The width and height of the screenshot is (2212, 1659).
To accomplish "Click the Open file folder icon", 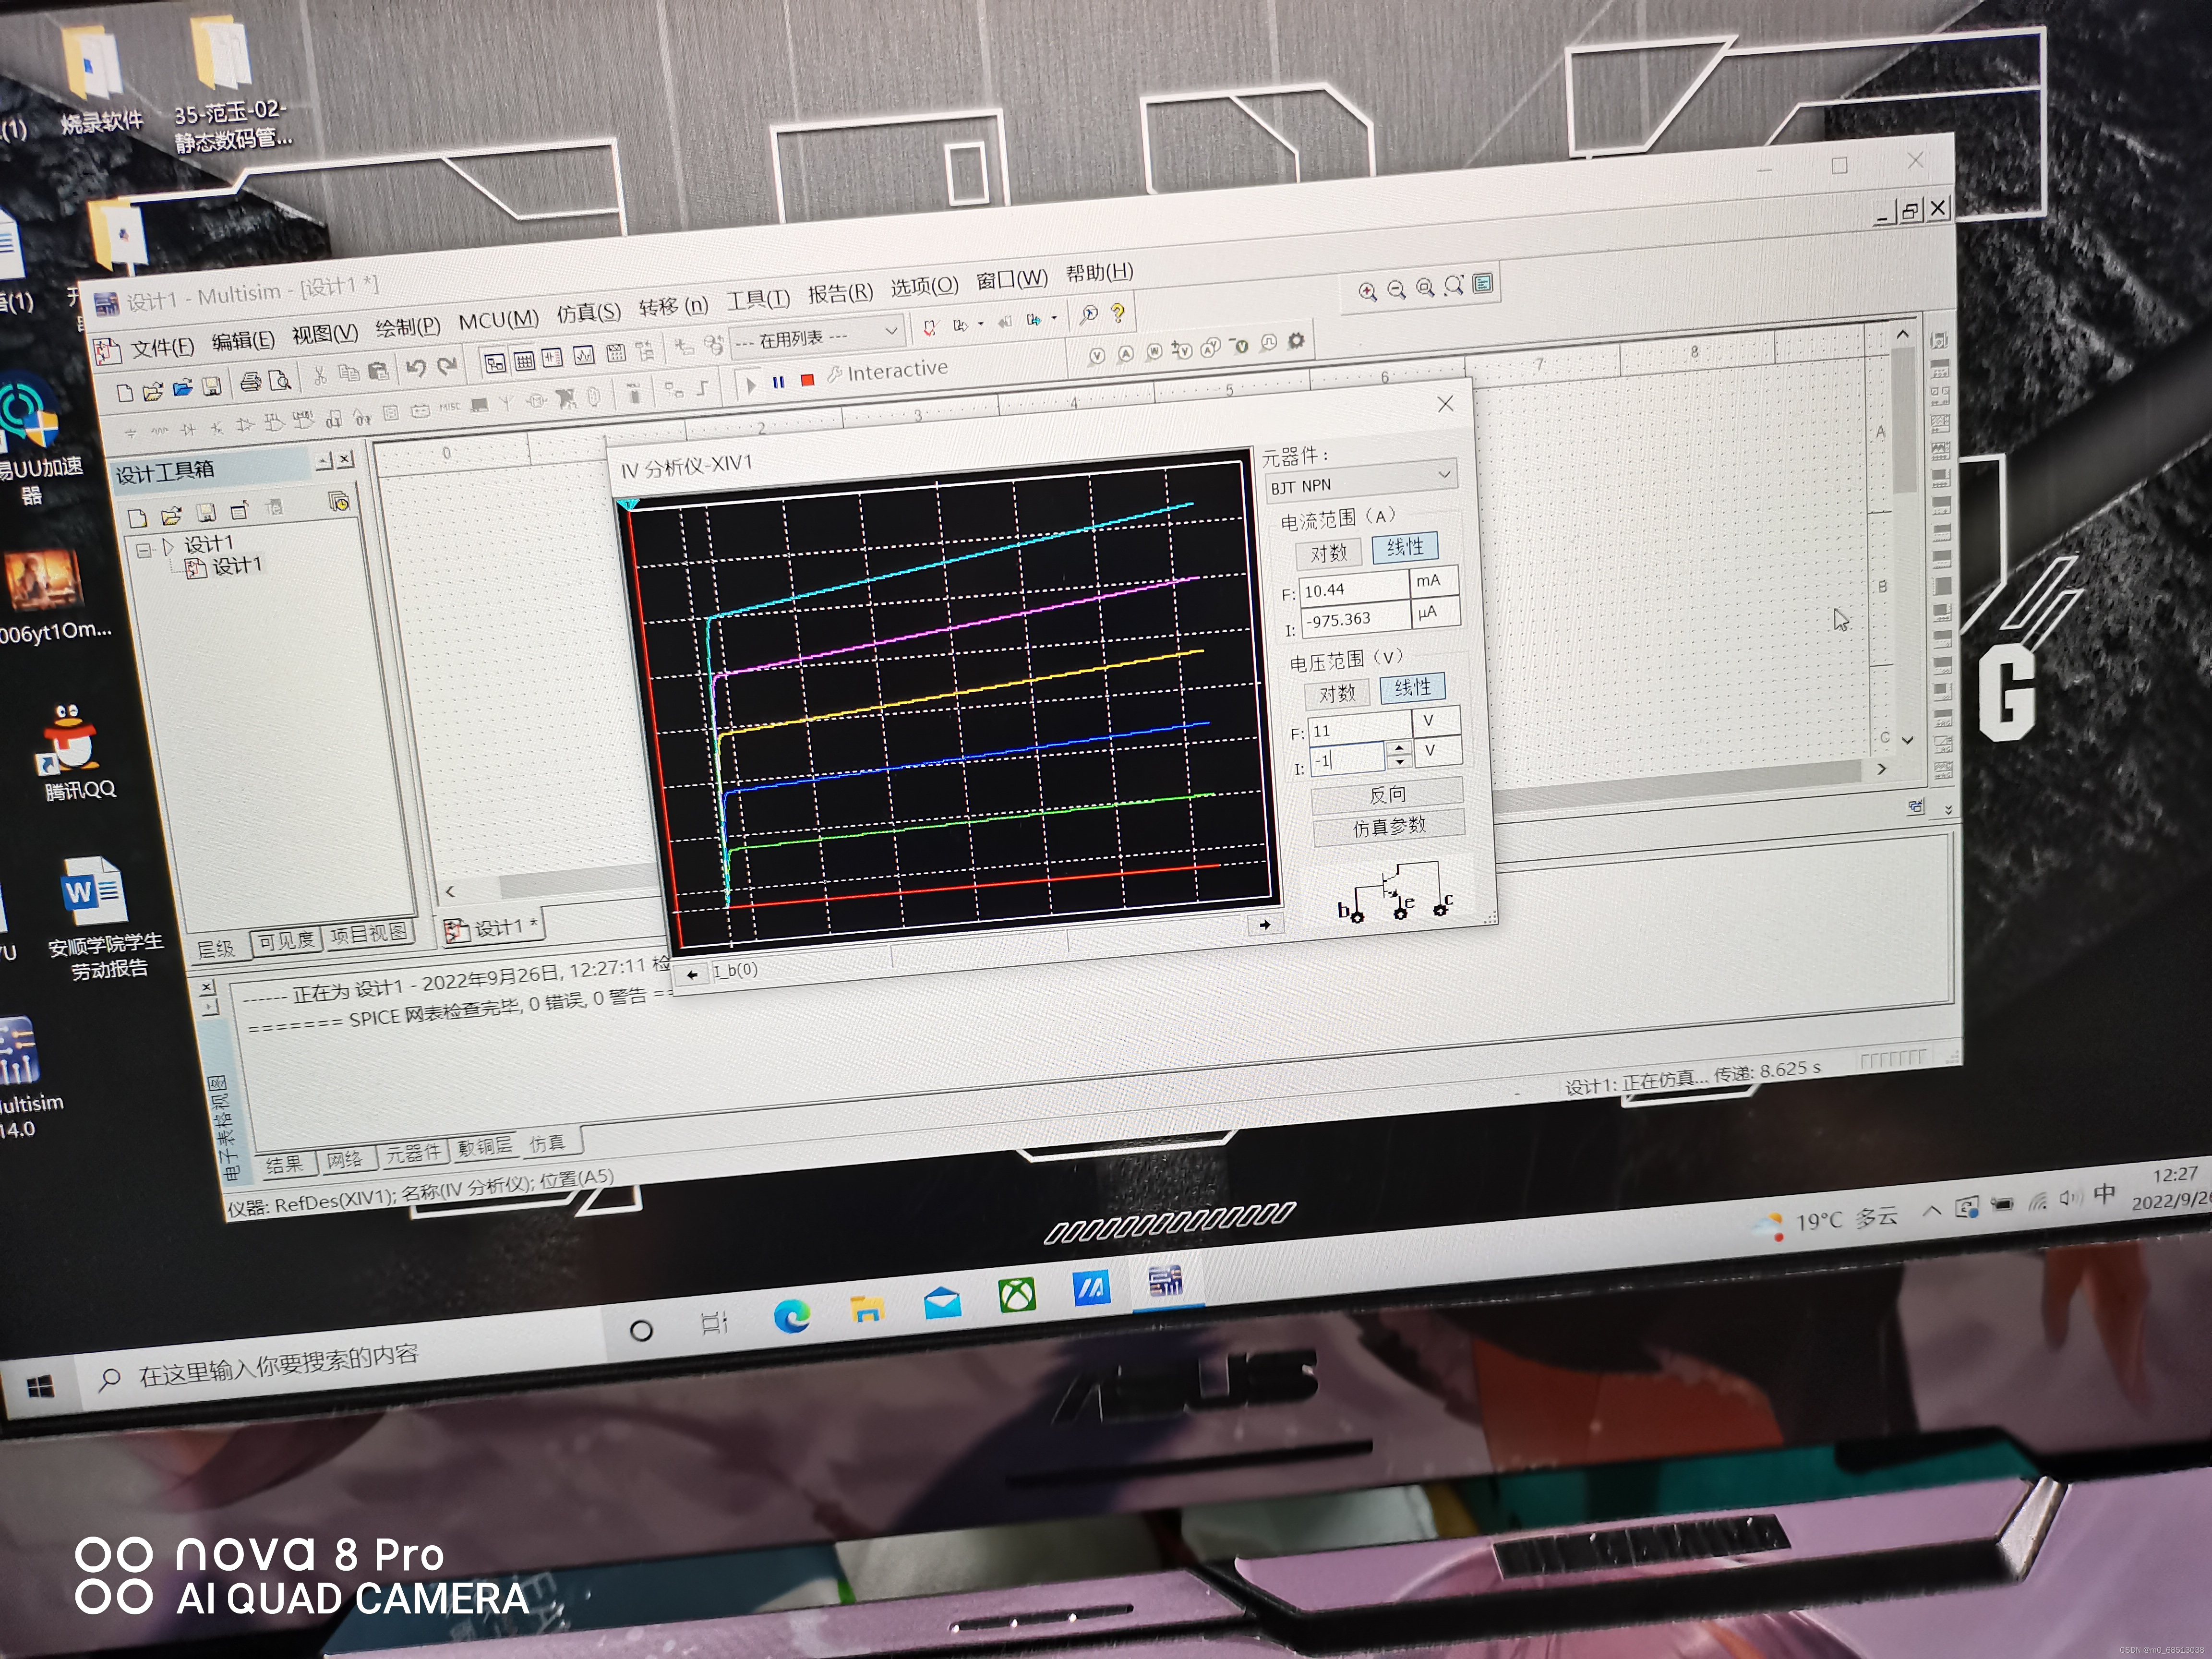I will tap(153, 391).
